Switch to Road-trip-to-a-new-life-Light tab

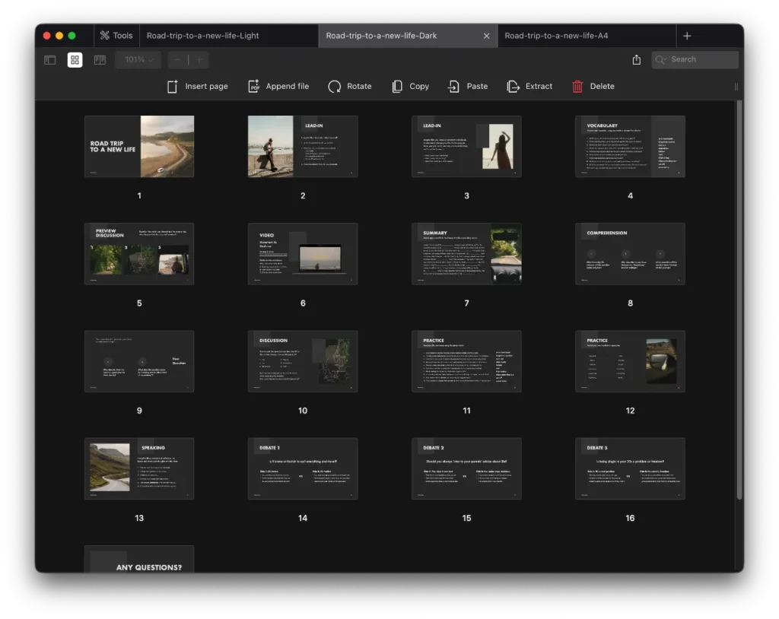click(203, 36)
